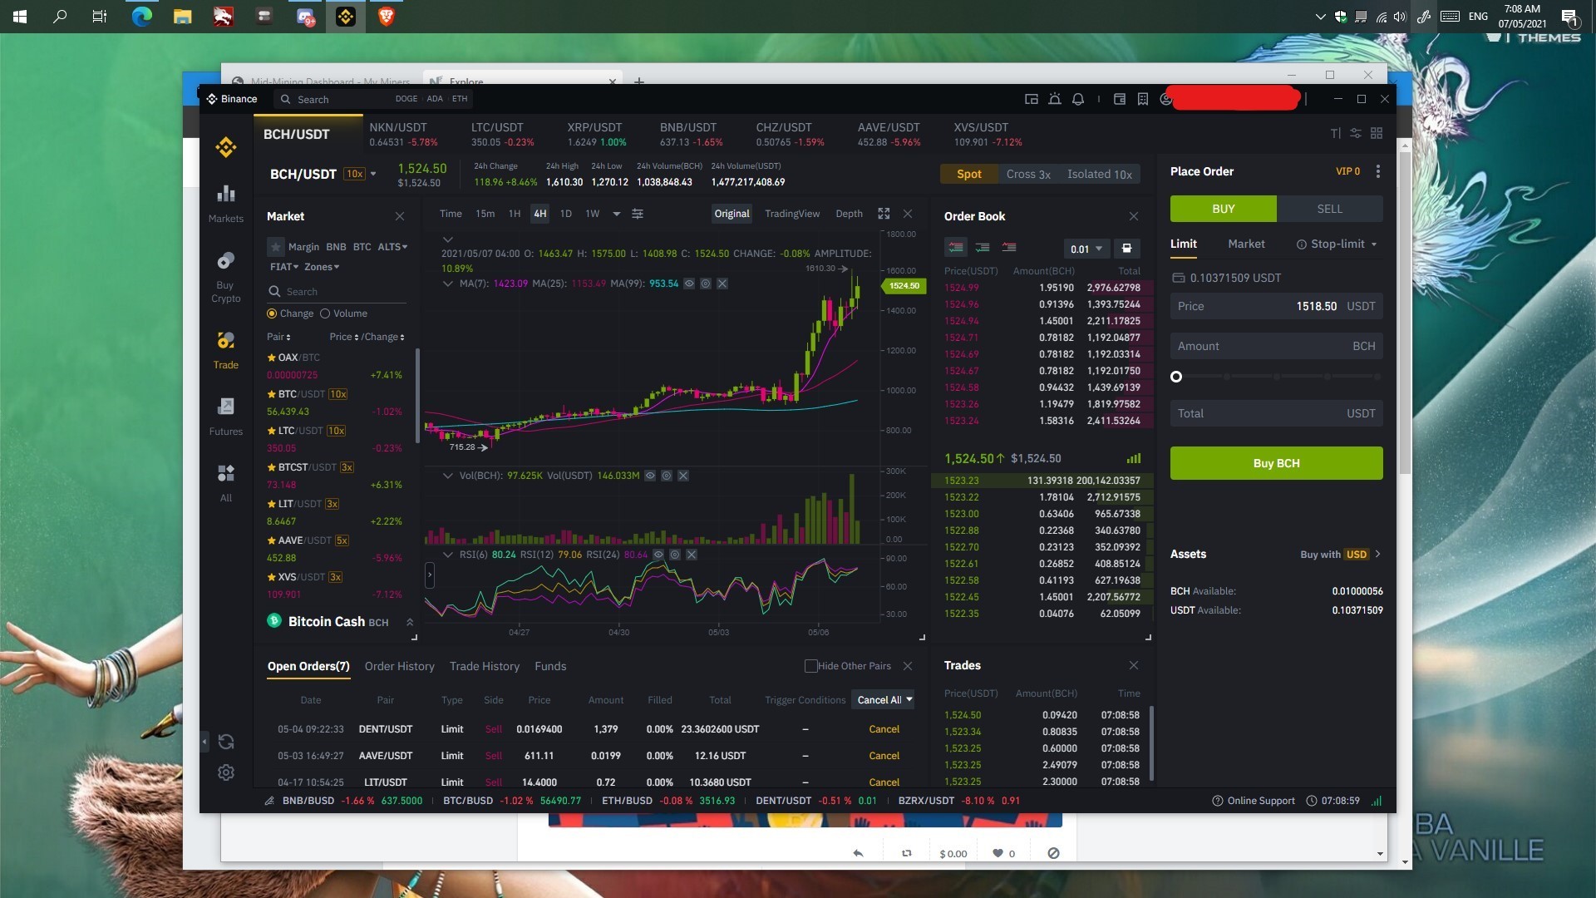1596x898 pixels.
Task: Open the wallet icon in top bar
Action: coord(1120,99)
